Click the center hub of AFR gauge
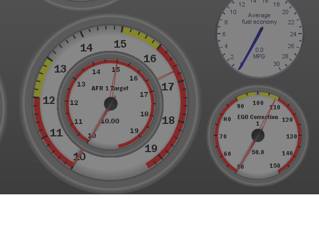 110,104
